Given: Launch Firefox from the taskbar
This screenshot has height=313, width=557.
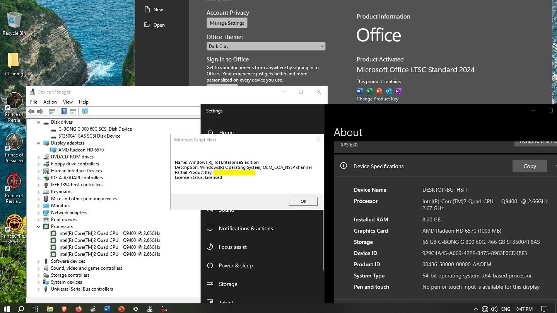Looking at the screenshot, I should pos(79,309).
